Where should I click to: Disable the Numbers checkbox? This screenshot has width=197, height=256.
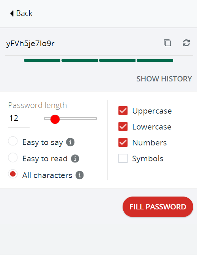[123, 142]
